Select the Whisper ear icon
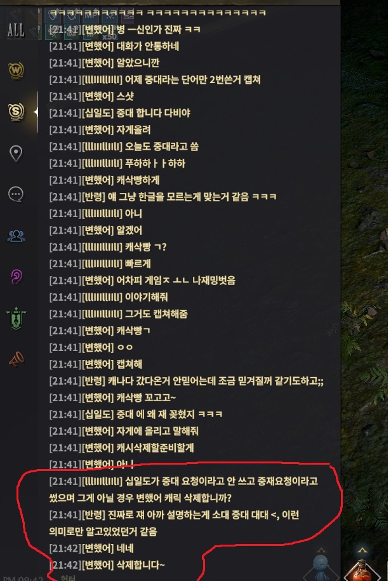 [x=16, y=277]
